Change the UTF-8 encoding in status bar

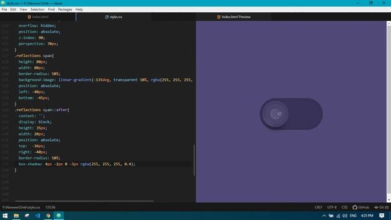(x=332, y=207)
